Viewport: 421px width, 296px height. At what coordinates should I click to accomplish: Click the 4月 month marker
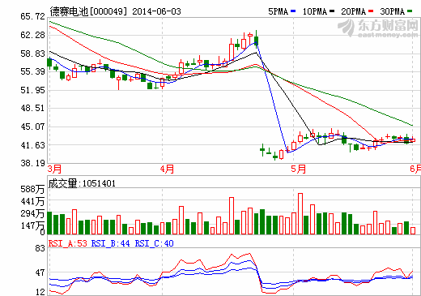(x=167, y=169)
